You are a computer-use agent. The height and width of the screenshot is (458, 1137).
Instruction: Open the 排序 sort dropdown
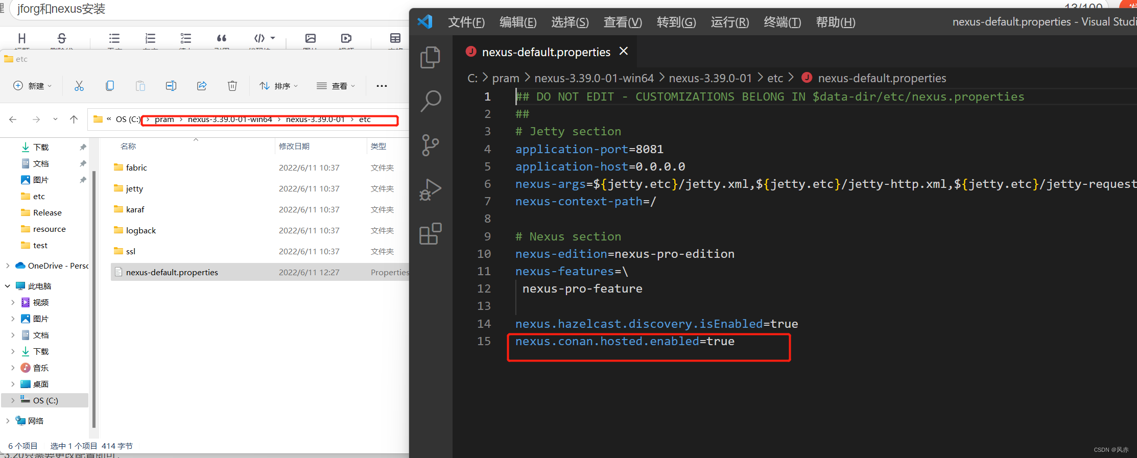pyautogui.click(x=279, y=86)
